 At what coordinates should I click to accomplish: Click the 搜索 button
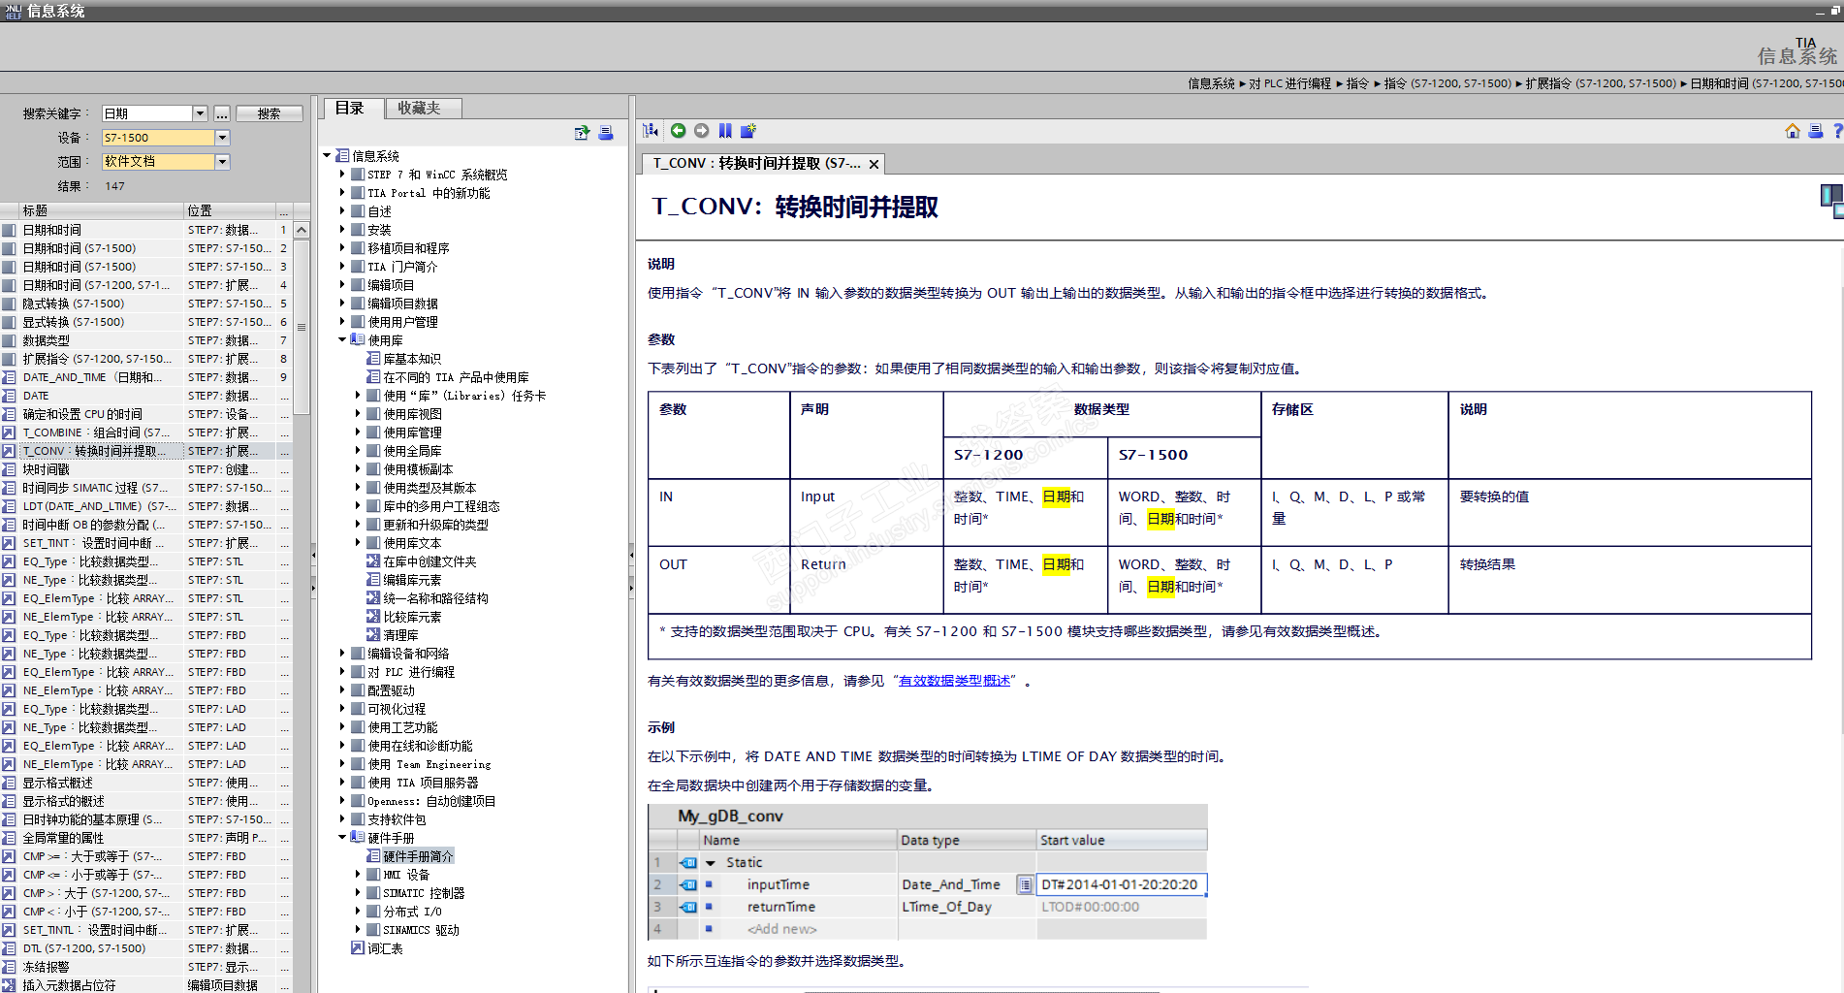pos(269,113)
